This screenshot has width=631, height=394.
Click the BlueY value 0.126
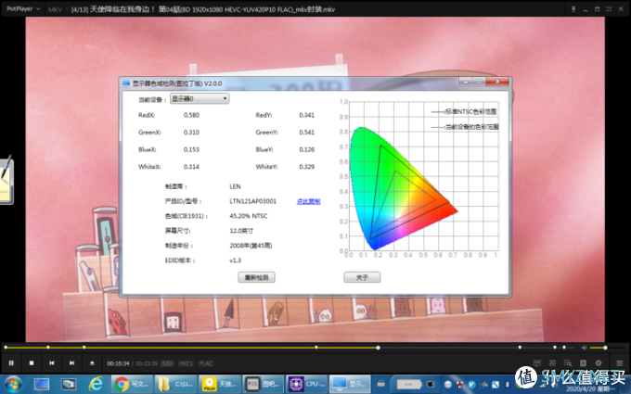(306, 149)
